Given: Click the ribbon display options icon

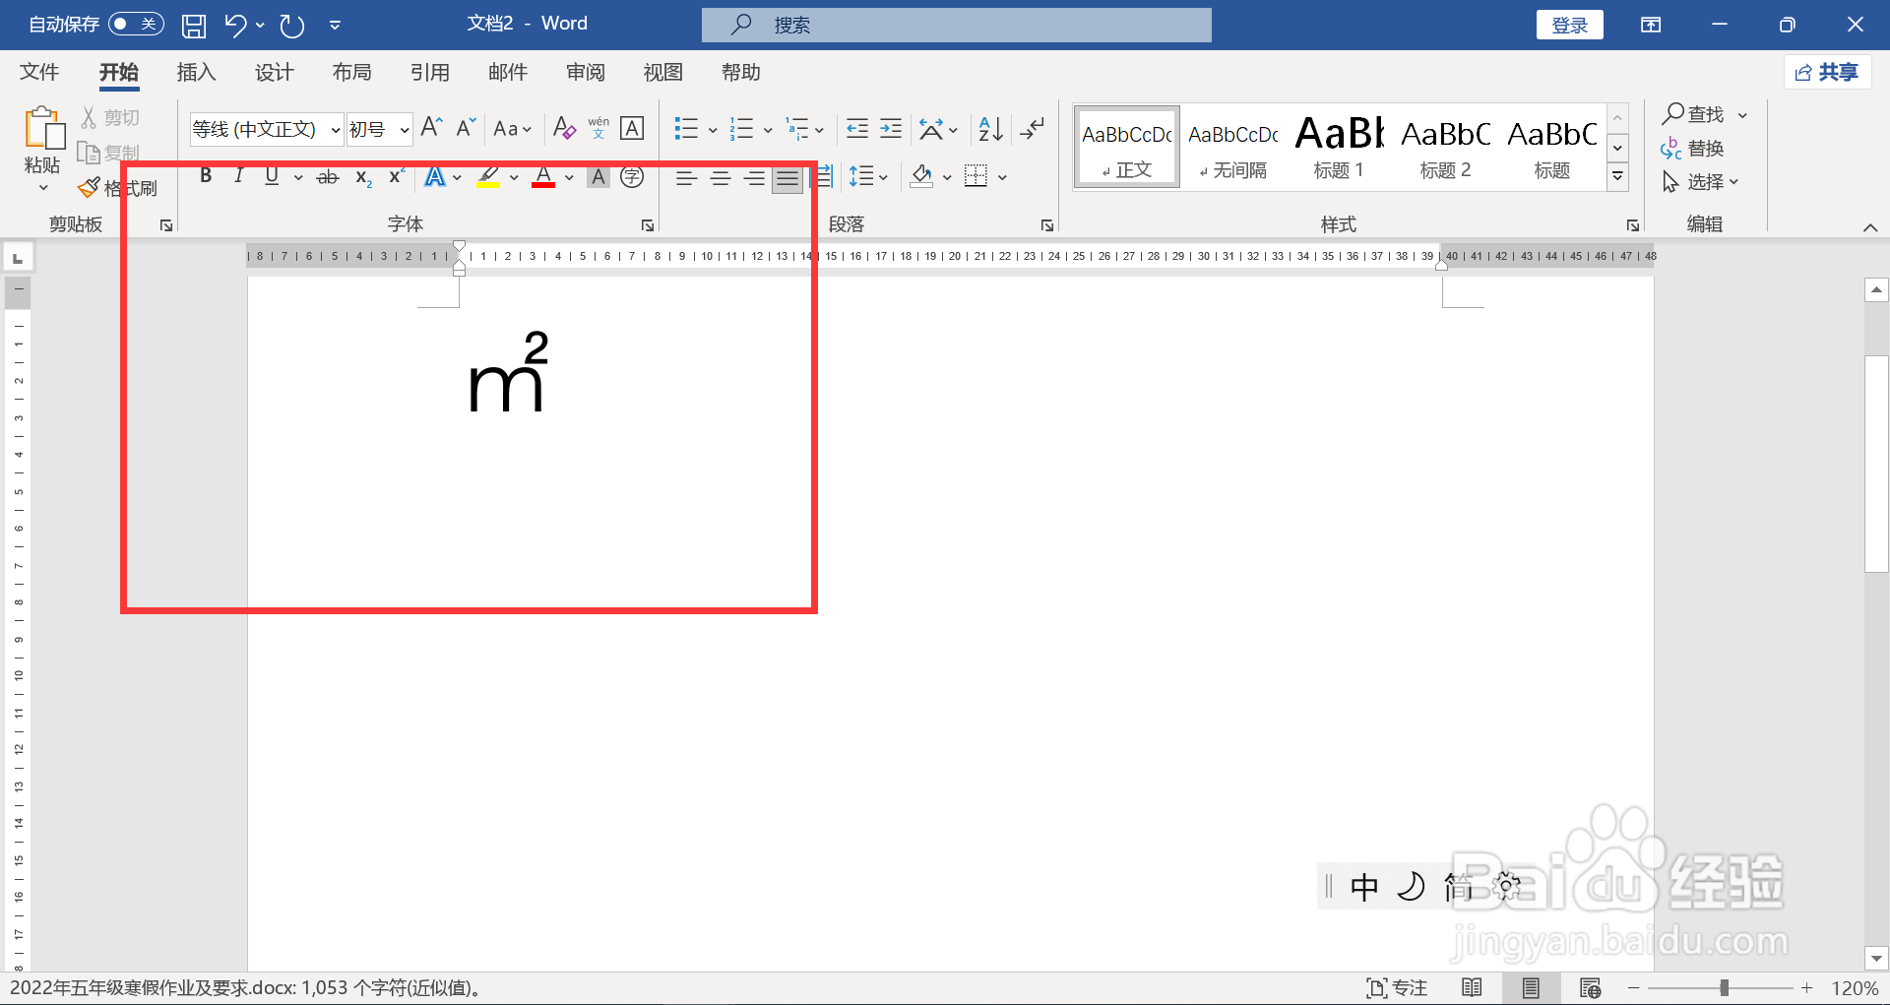Looking at the screenshot, I should pyautogui.click(x=1651, y=25).
